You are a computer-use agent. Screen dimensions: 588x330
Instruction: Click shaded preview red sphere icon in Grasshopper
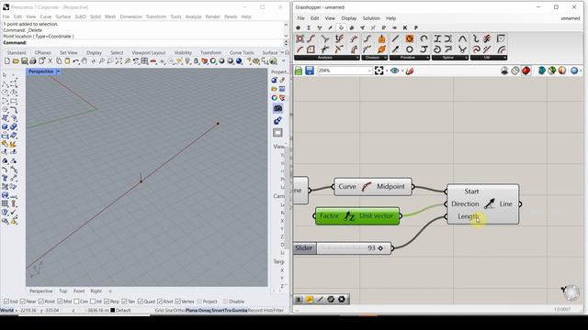(526, 71)
